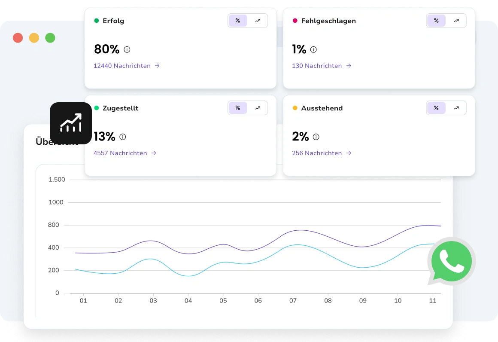Viewport: 498px width, 342px height.
Task: Click the WhatsApp logo icon
Action: pos(451,261)
